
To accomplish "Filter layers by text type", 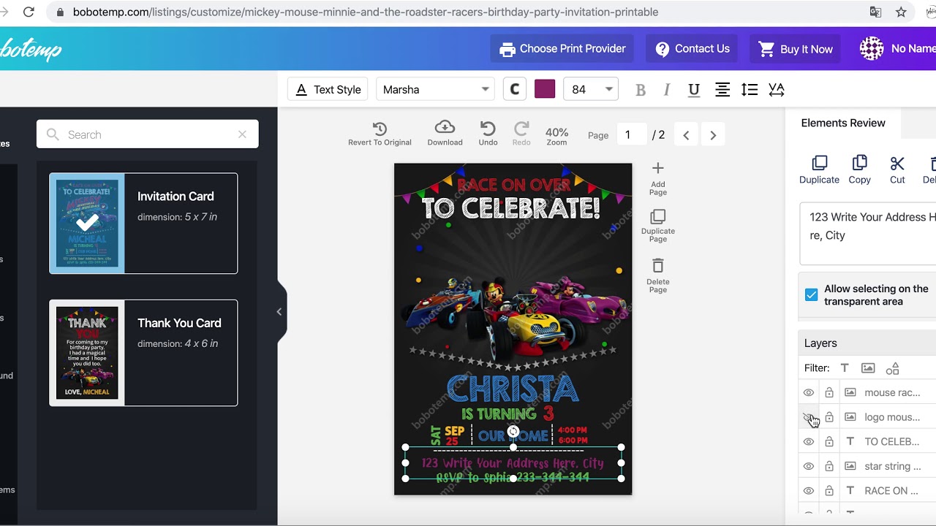I will click(x=845, y=368).
